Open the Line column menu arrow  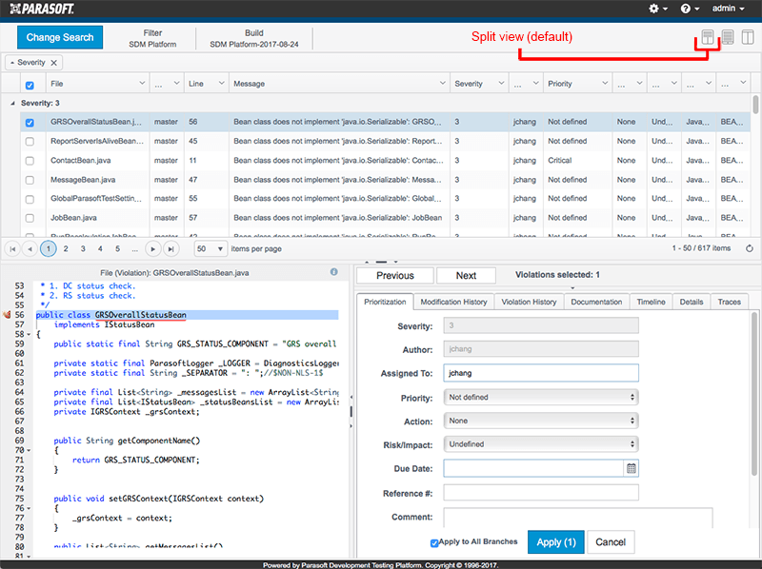pyautogui.click(x=221, y=83)
